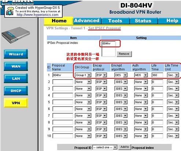Open Life Time Unit dropdown row 8
Screen dimensions: 181x151
point(173,122)
